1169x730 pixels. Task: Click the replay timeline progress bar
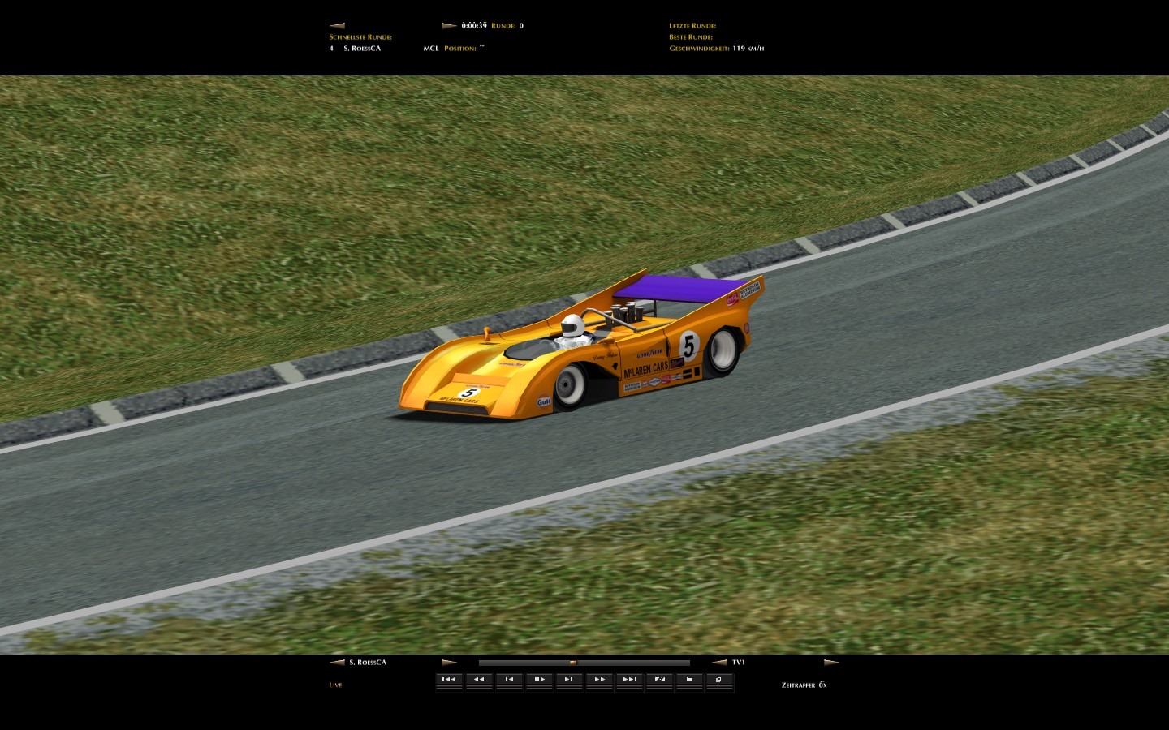[x=584, y=663]
